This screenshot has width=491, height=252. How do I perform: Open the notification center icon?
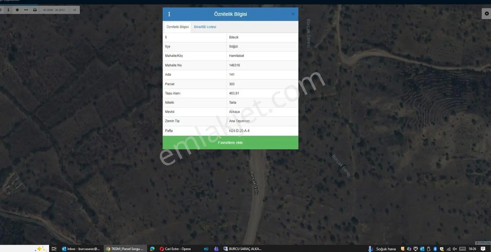483,249
